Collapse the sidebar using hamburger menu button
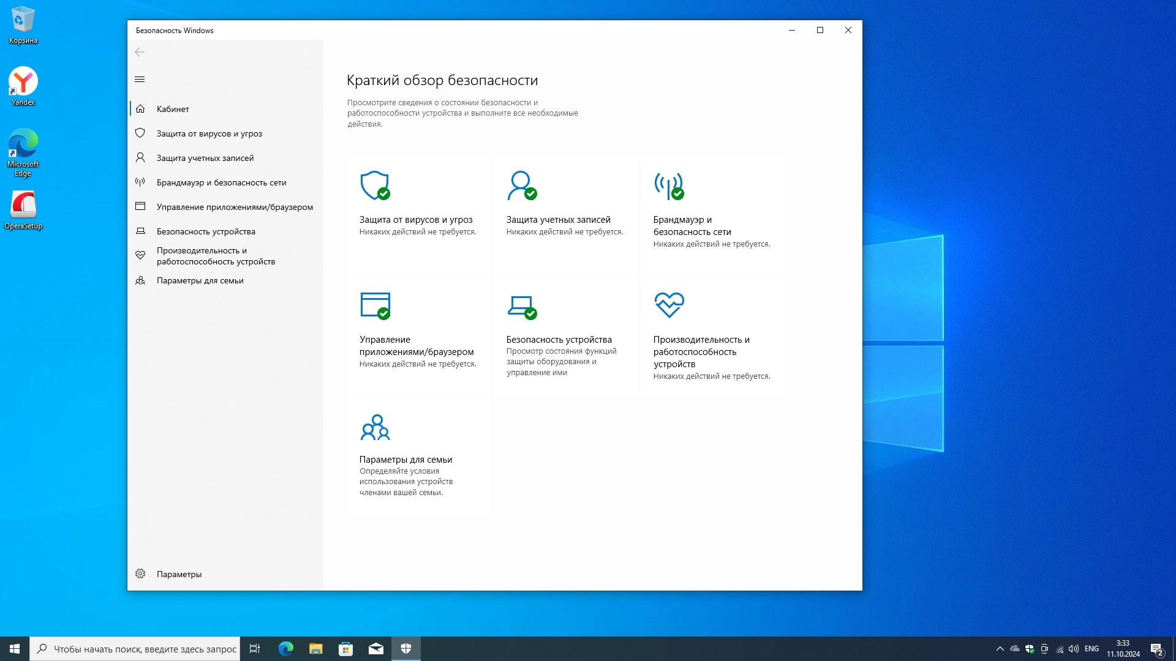1176x661 pixels. pos(140,80)
